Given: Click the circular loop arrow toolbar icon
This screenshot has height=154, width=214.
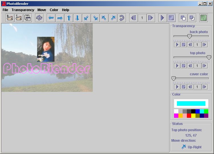Looking at the screenshot, I should tap(122, 18).
